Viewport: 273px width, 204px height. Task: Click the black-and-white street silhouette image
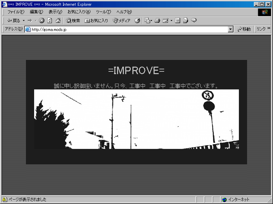[136, 119]
